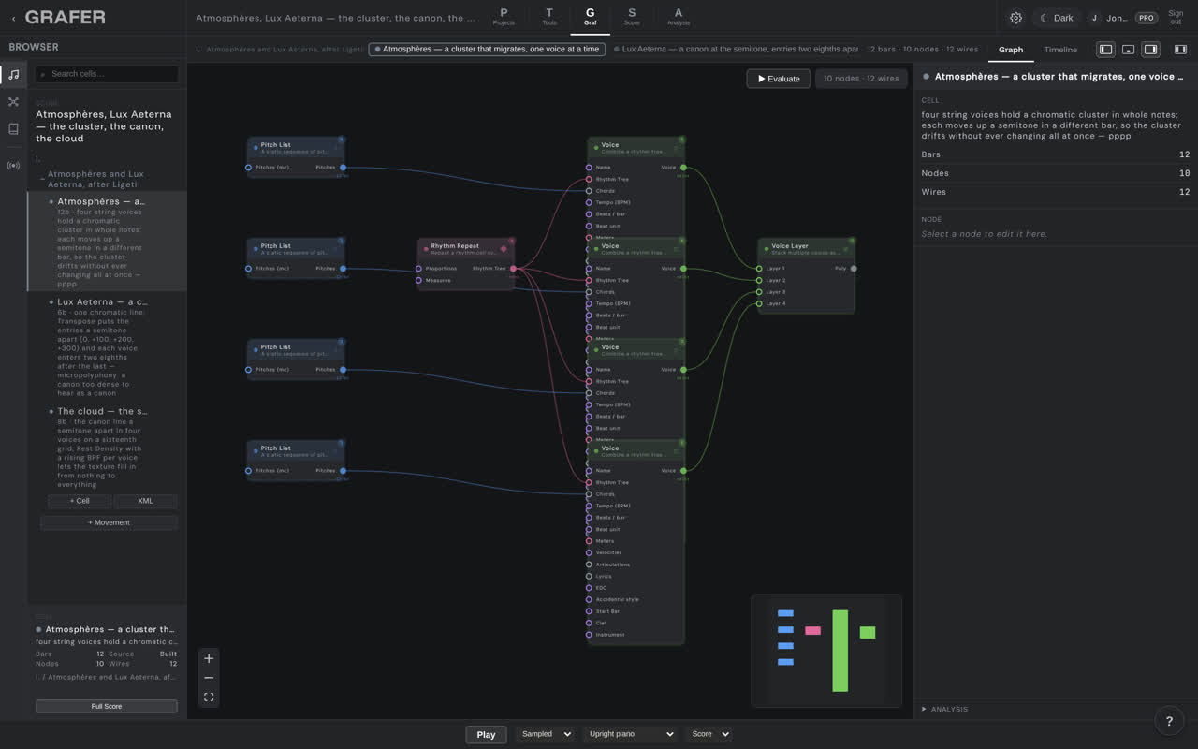
Task: Switch to the Tools tab
Action: [x=549, y=17]
